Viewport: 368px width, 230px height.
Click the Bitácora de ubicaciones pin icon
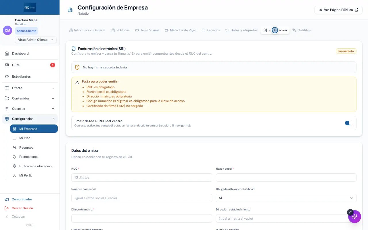14,166
